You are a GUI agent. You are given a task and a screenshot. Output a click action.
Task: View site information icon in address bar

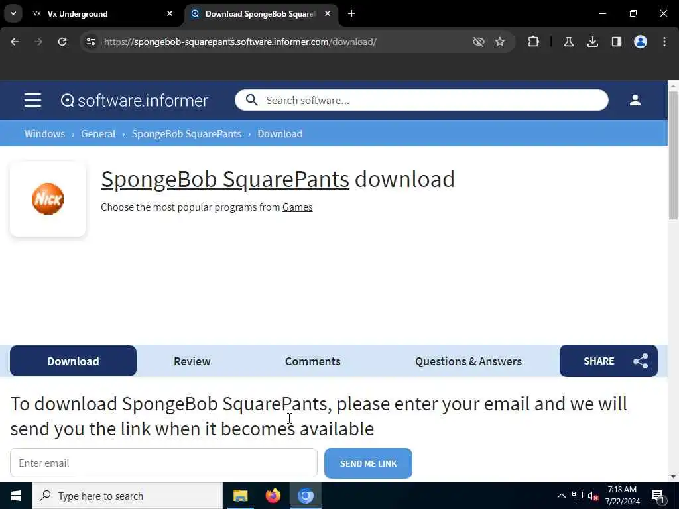(90, 42)
